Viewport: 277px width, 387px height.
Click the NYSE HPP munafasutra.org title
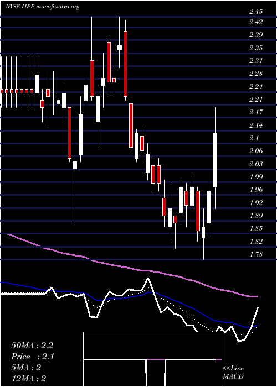coord(42,7)
